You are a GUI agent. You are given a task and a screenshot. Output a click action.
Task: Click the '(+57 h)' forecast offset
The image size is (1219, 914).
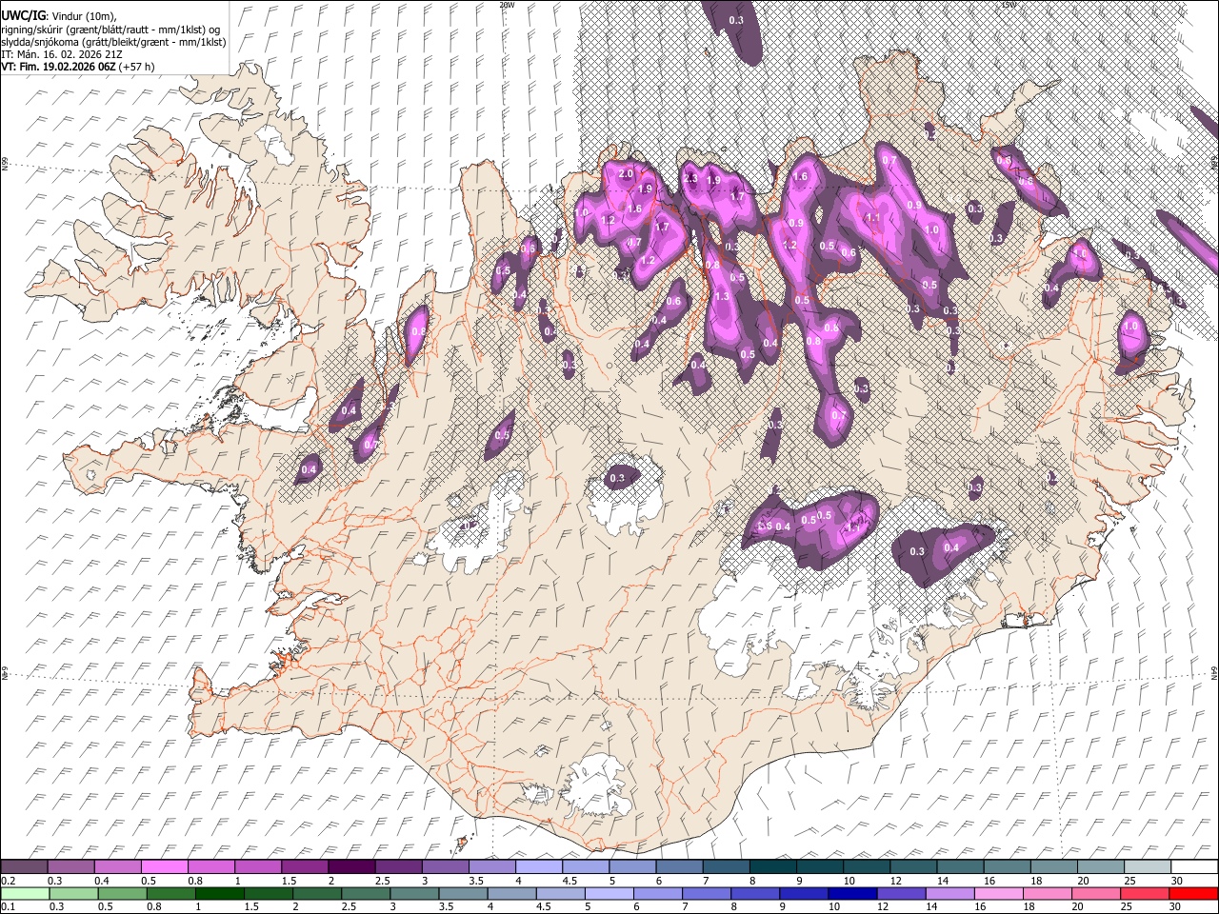tap(137, 67)
